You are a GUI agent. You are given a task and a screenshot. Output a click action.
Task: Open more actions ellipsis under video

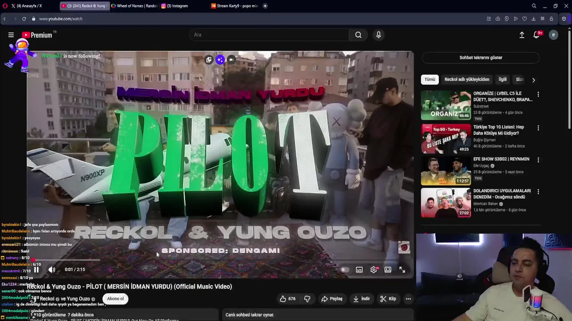tap(408, 299)
